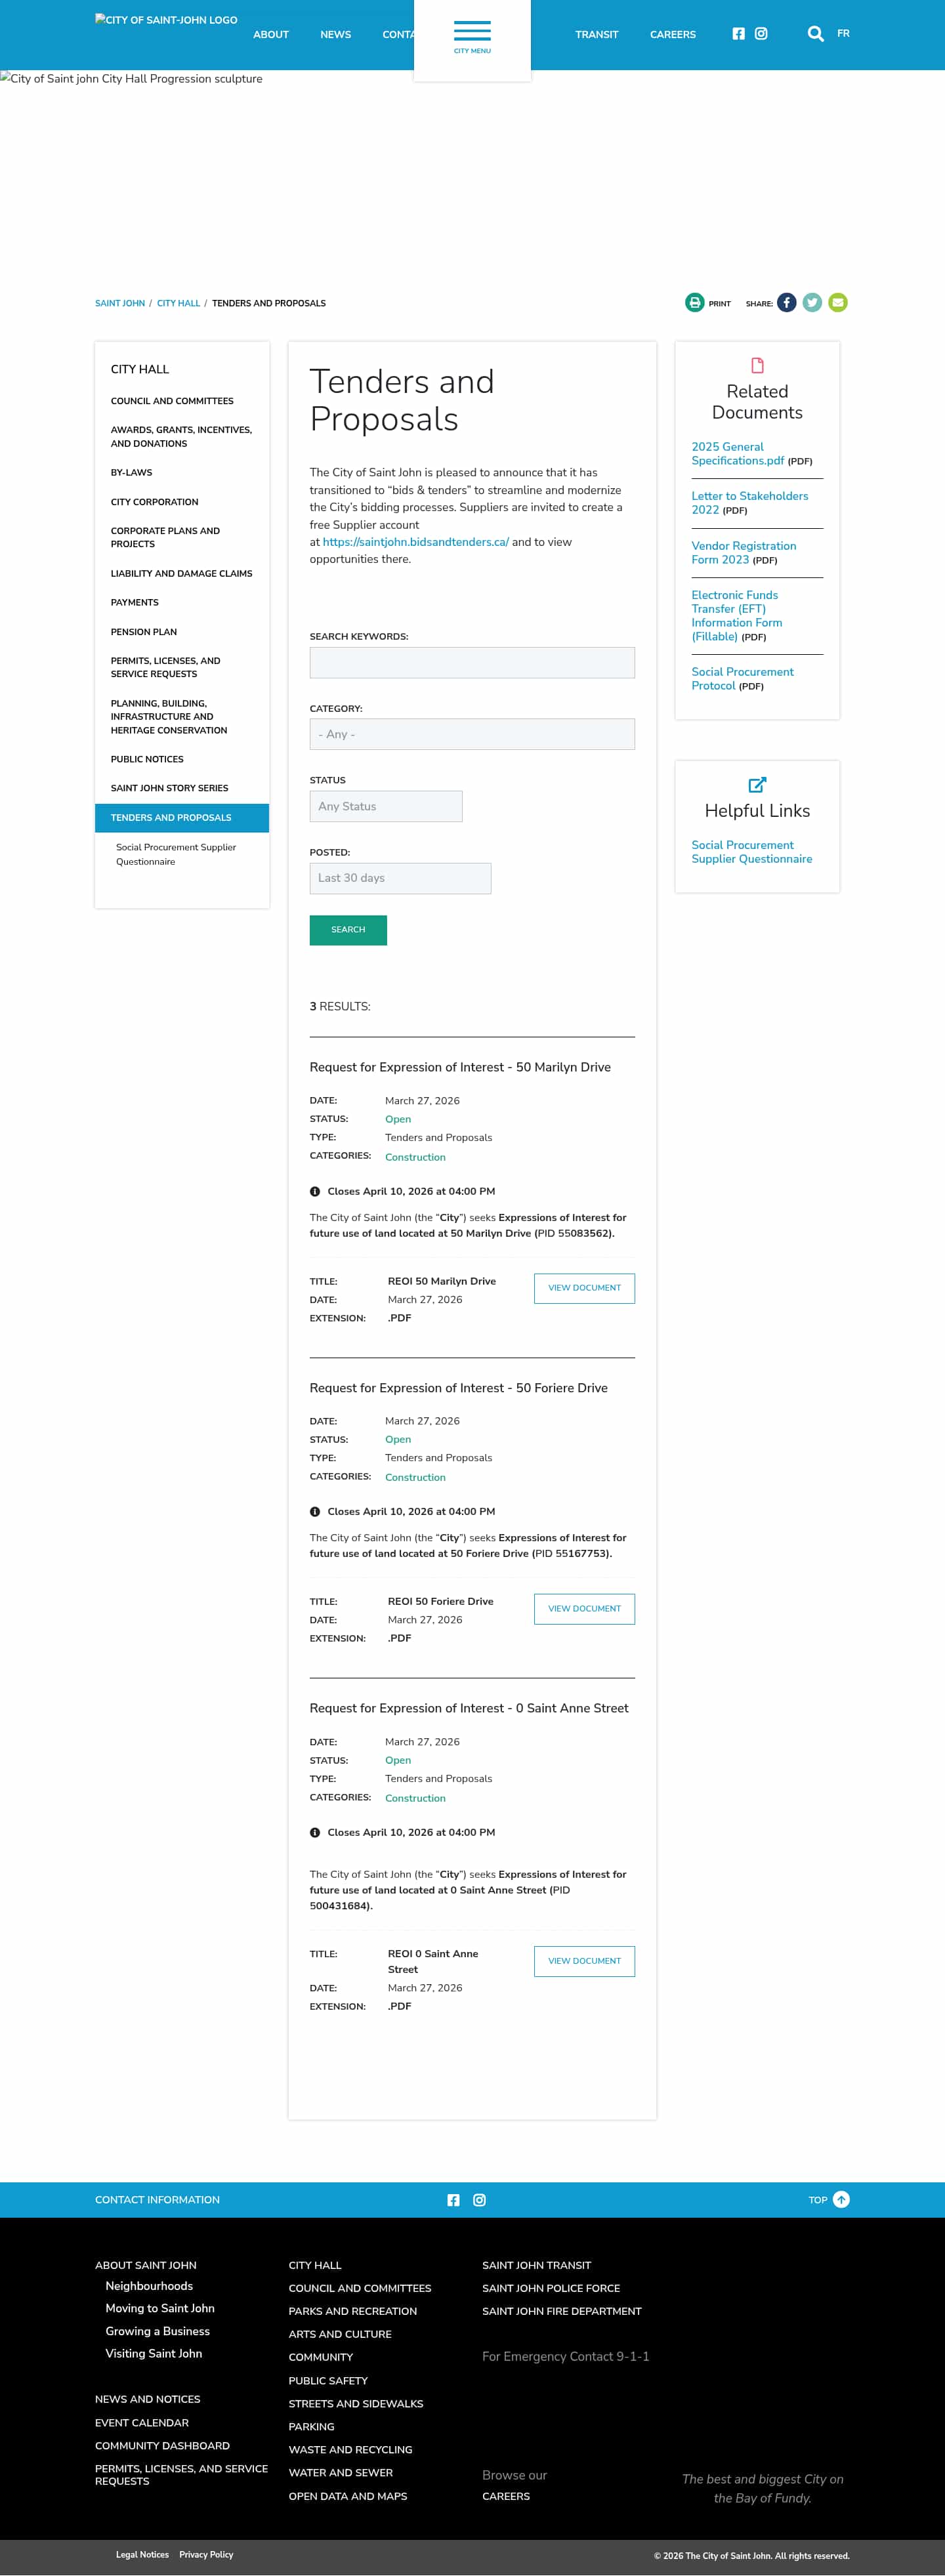Open the Posted Last 30 days dropdown
Viewport: 945px width, 2576px height.
(399, 878)
